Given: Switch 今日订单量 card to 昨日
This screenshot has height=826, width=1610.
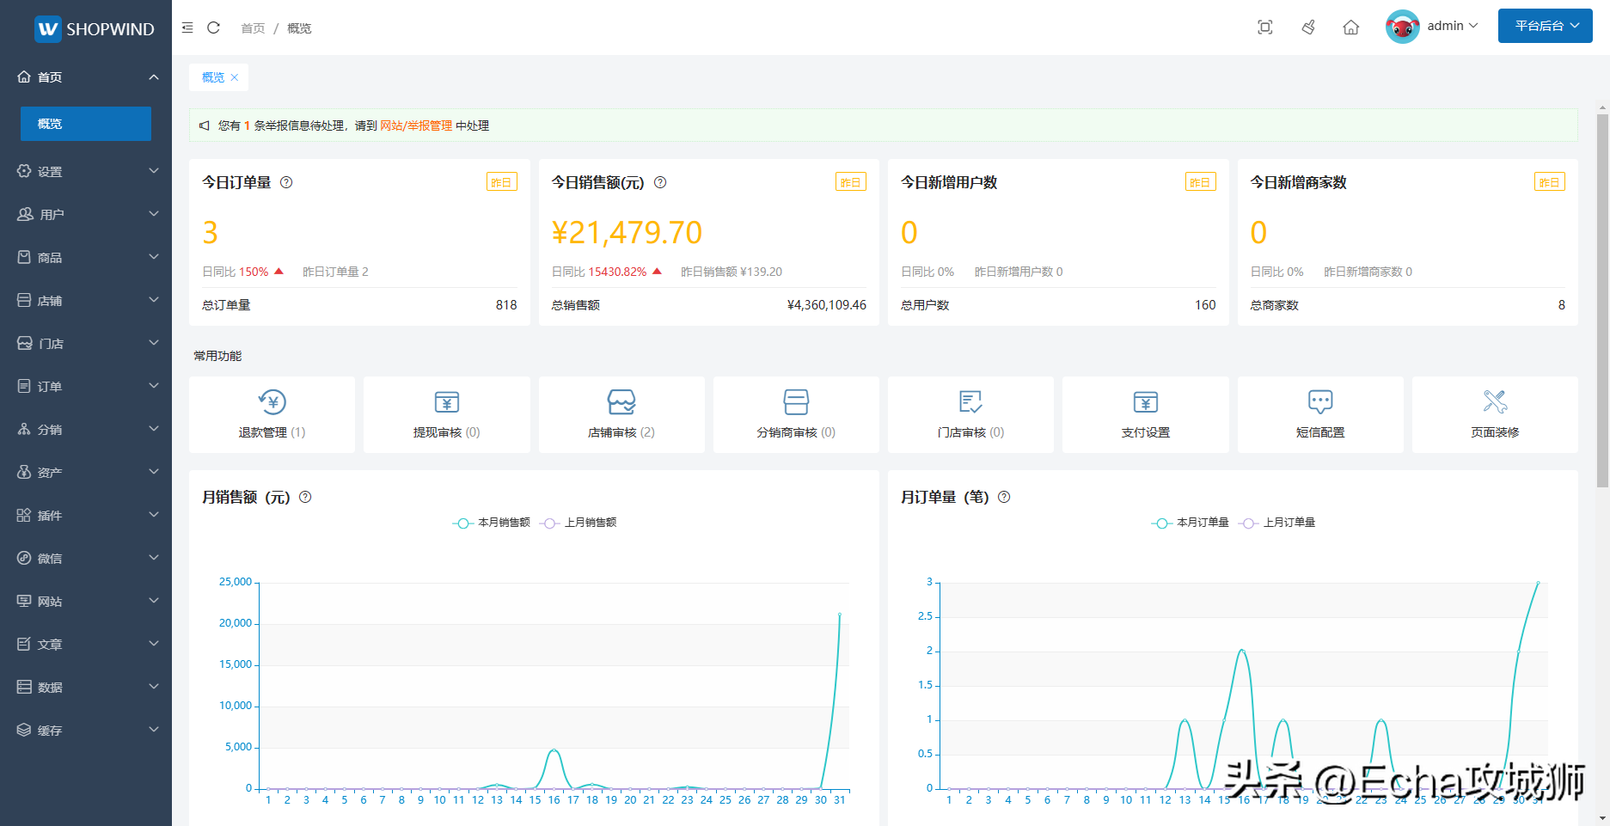Looking at the screenshot, I should (502, 182).
